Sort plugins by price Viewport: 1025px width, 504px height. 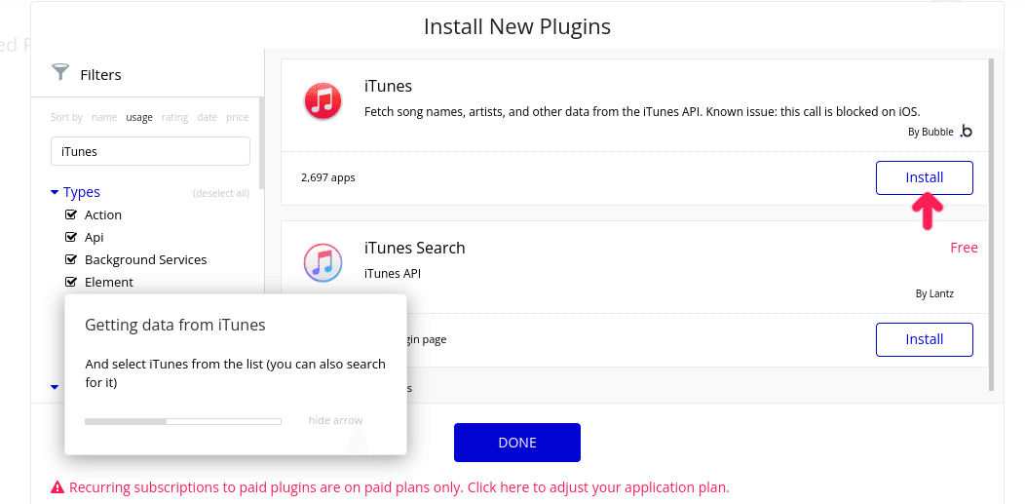[x=238, y=117]
